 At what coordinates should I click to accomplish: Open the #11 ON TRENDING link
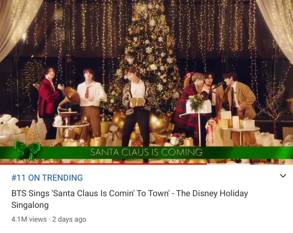[x=47, y=178]
